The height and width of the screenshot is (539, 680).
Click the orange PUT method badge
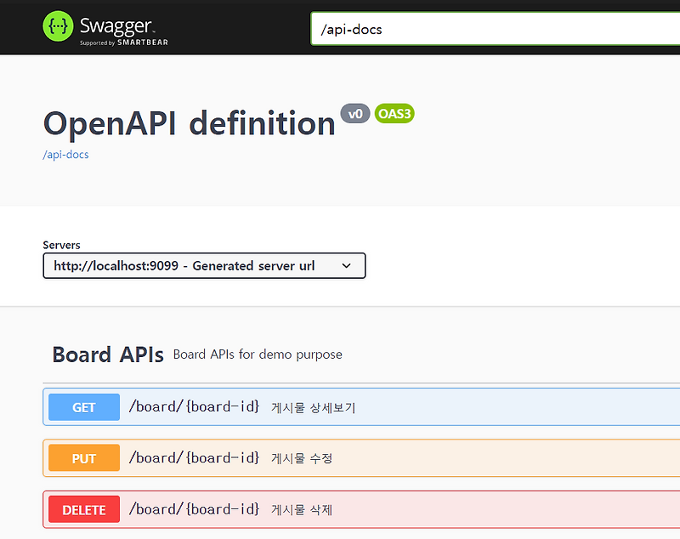click(83, 457)
